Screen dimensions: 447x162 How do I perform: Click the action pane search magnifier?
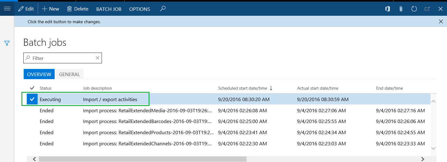click(x=163, y=9)
